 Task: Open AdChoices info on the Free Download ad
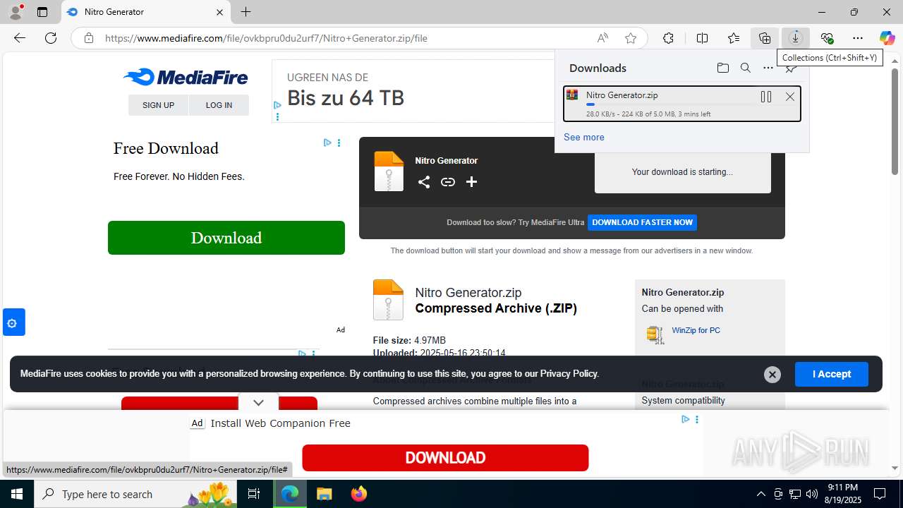(327, 143)
